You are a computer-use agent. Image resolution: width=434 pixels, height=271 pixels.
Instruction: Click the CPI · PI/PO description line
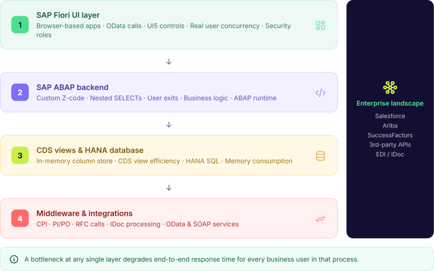pos(138,224)
